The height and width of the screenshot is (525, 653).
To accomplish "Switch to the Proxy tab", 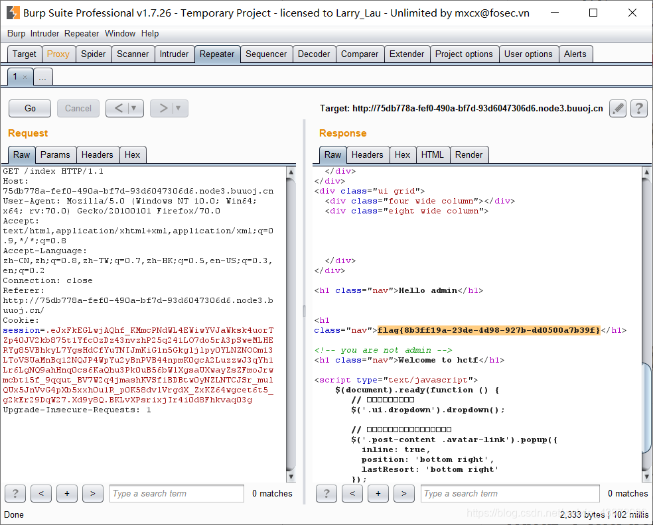I will tap(58, 54).
